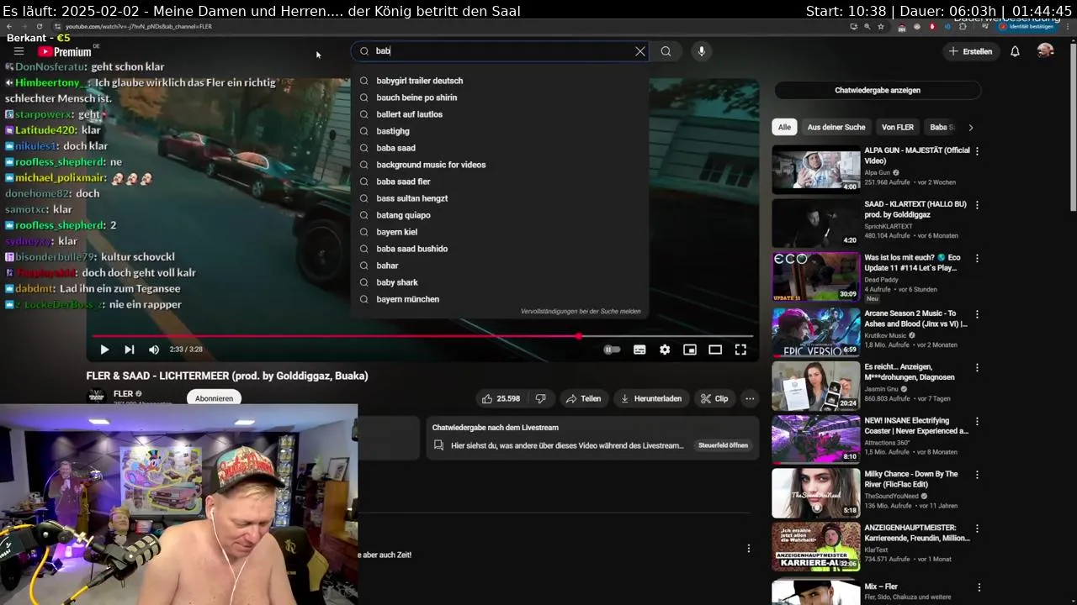Go back with browser back arrow
Viewport: 1077px width, 605px height.
[8, 26]
